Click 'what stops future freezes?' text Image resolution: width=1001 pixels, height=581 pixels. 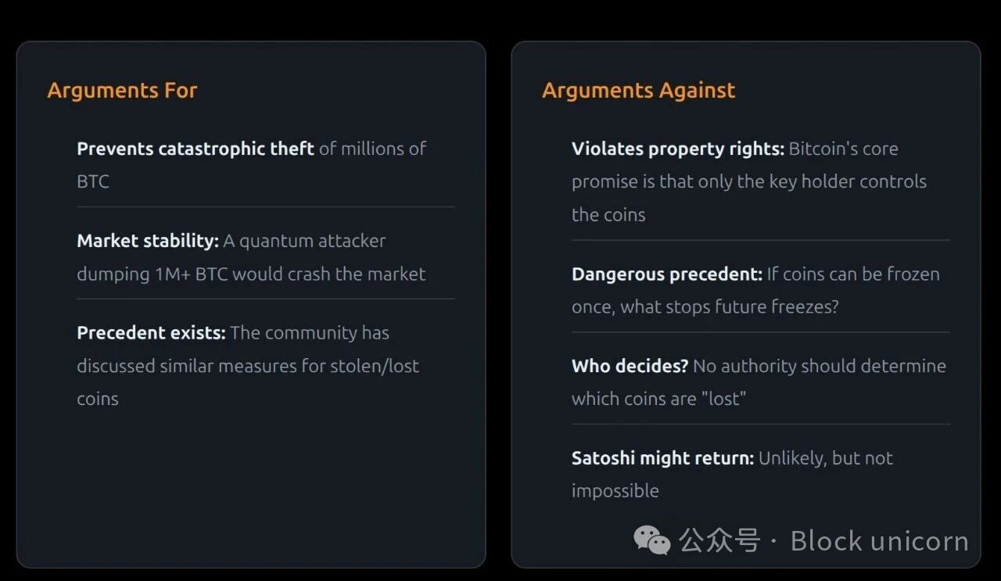[x=730, y=307]
